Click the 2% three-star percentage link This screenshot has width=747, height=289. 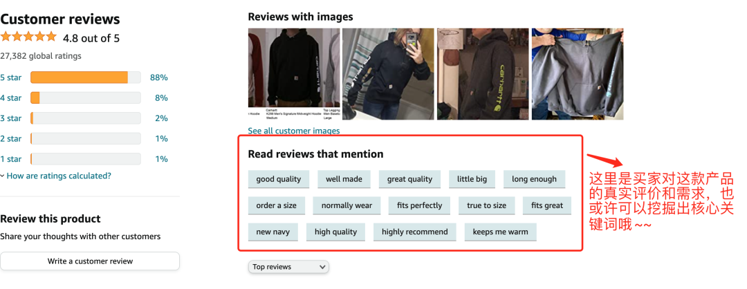161,118
